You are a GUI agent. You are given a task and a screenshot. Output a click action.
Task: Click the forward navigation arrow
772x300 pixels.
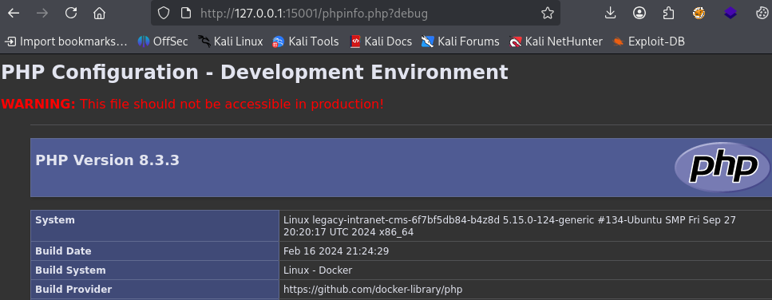42,14
